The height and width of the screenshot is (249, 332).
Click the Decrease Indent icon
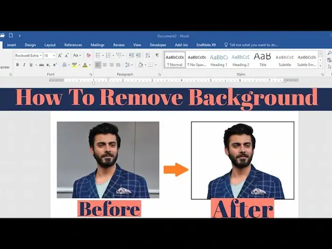pyautogui.click(x=131, y=55)
